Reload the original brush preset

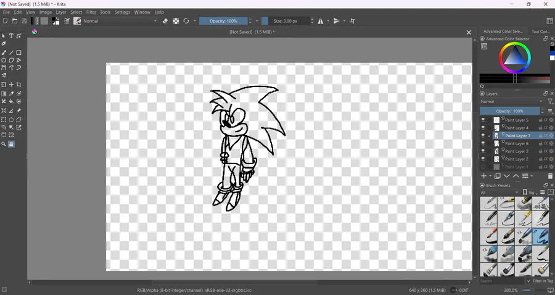[x=186, y=21]
